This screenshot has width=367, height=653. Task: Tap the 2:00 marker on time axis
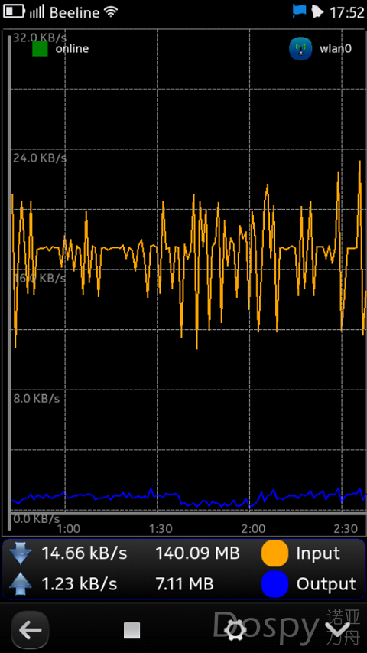253,529
